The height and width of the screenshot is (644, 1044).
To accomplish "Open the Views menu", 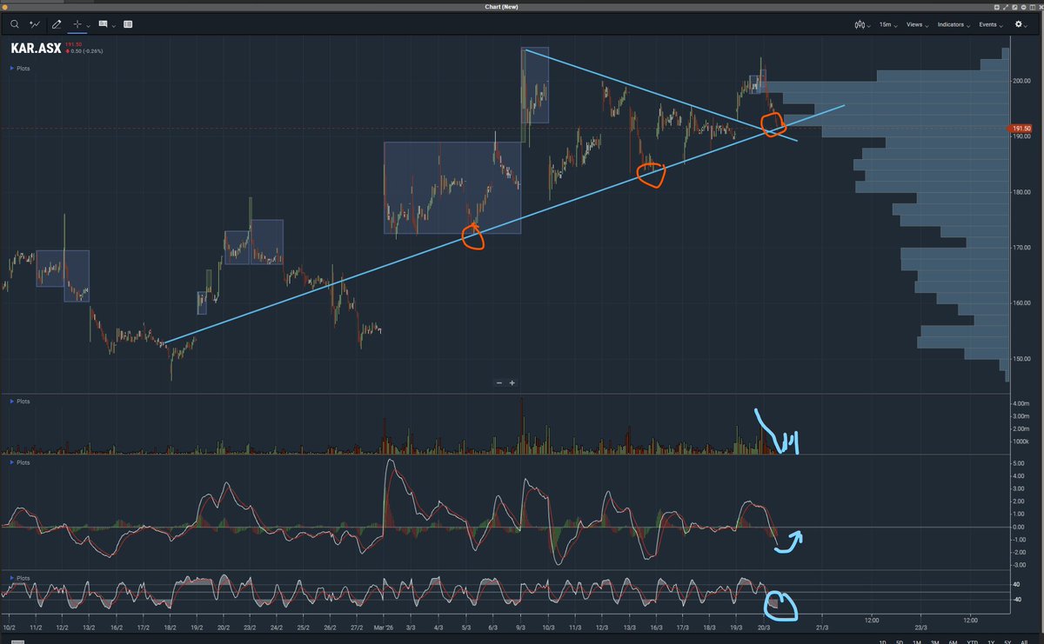I will [x=918, y=24].
